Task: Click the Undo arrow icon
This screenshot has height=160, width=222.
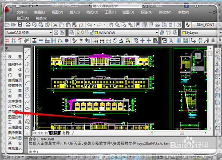Action: click(89, 25)
